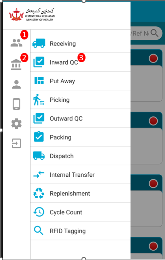
Task: Click the Receiving truck icon
Action: (x=39, y=43)
